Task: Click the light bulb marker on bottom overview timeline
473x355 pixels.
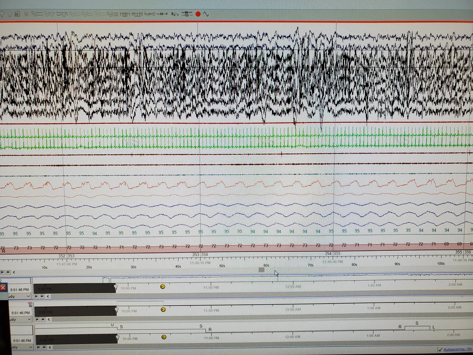Action: click(118, 338)
